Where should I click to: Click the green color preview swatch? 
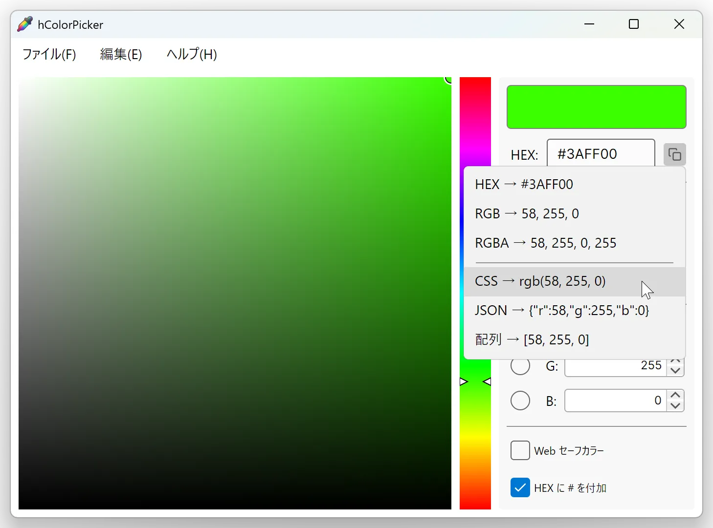(596, 106)
